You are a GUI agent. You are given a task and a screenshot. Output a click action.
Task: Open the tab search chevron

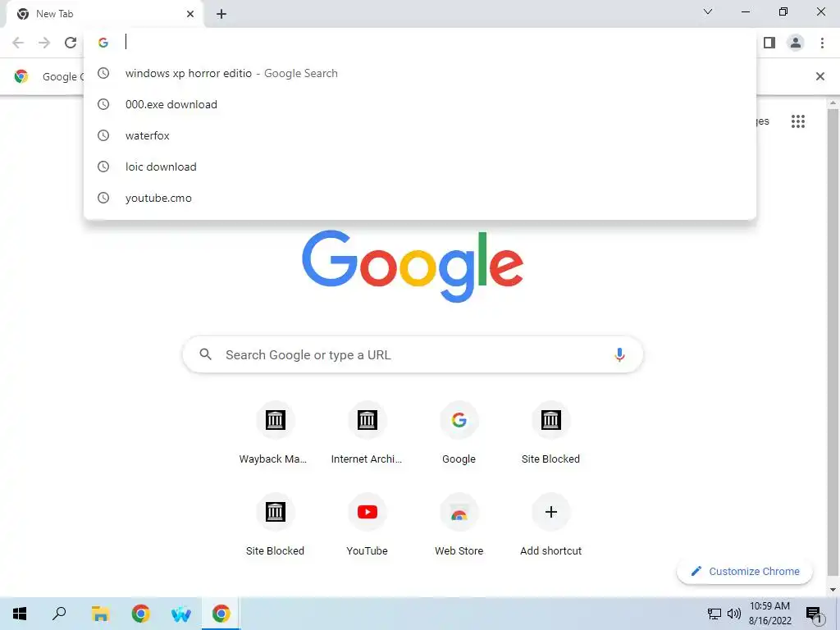click(x=708, y=11)
